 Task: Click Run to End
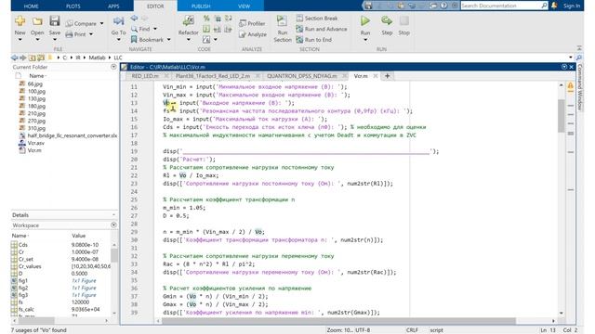(314, 39)
